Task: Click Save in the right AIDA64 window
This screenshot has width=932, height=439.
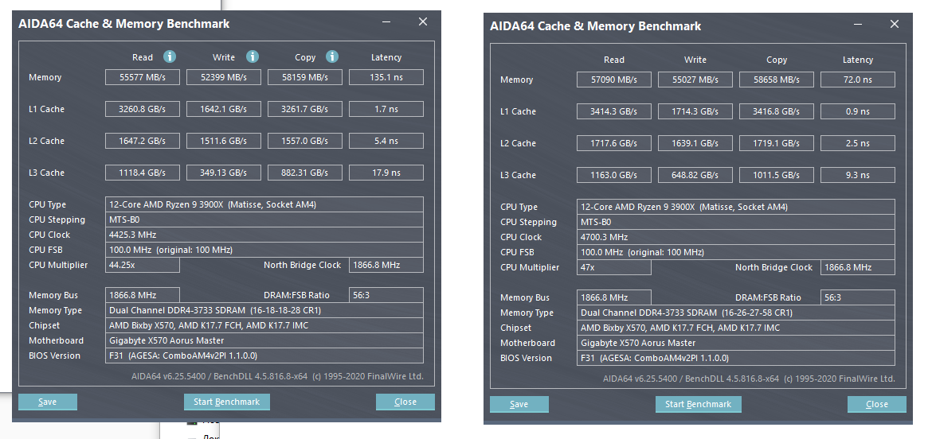Action: (519, 405)
